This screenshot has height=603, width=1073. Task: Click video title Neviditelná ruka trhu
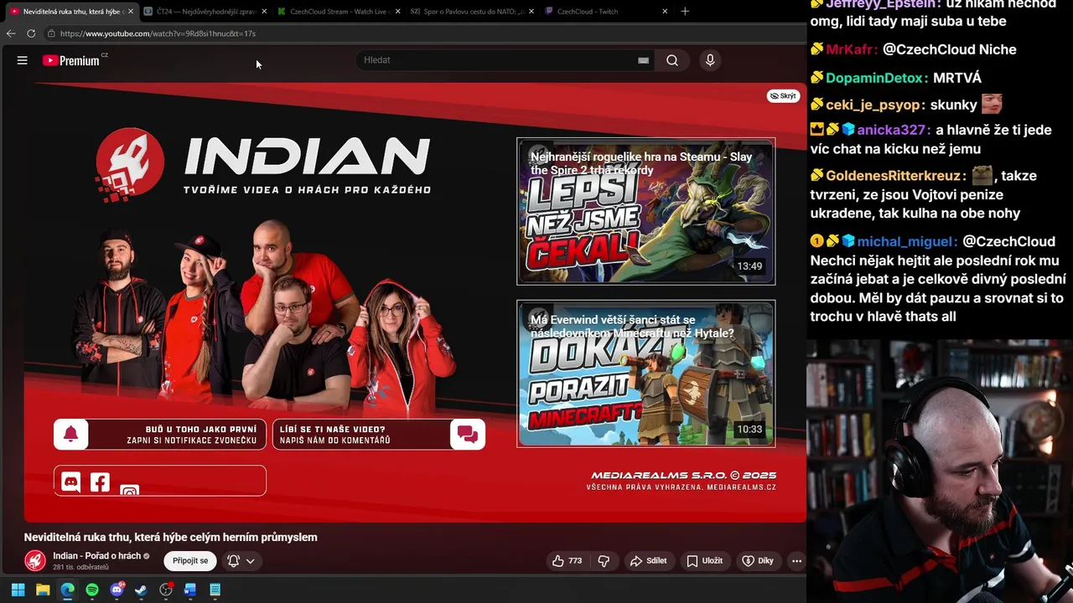(x=171, y=537)
